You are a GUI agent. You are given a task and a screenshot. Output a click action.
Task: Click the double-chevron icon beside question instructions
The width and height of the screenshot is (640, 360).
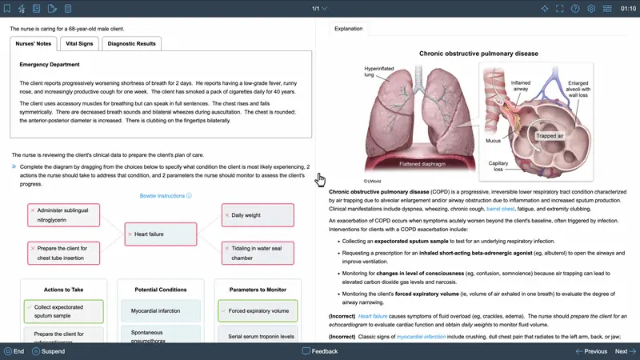pos(14,166)
